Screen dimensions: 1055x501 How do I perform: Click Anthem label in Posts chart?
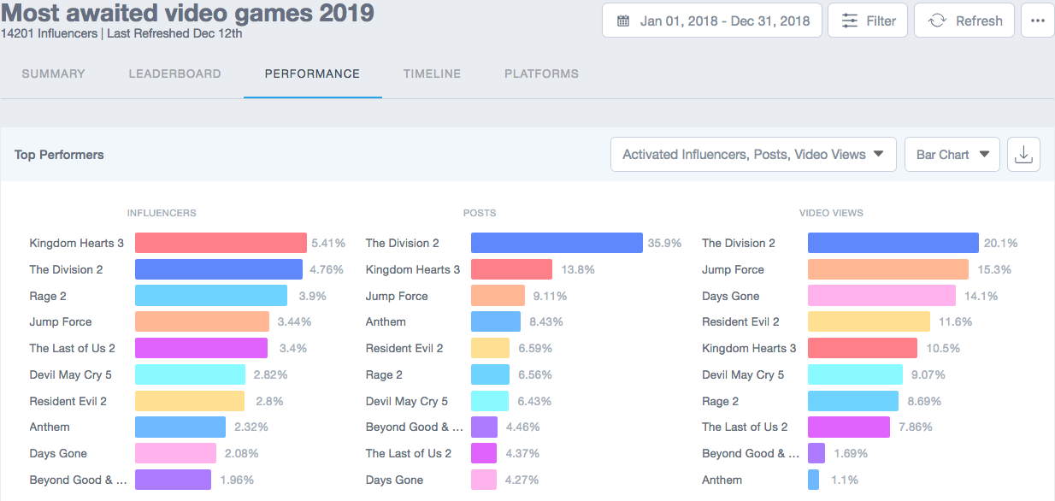pyautogui.click(x=386, y=321)
